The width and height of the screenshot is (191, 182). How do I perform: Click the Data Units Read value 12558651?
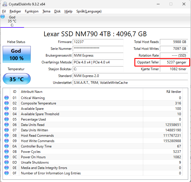[x=173, y=125]
